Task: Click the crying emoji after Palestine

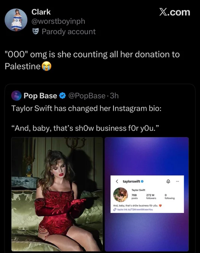Action: 46,66
